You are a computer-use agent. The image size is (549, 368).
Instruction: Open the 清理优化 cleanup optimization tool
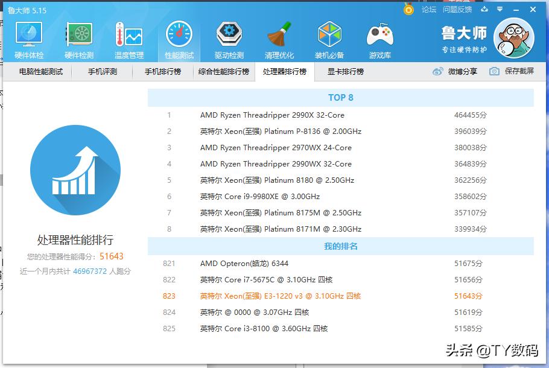click(279, 36)
